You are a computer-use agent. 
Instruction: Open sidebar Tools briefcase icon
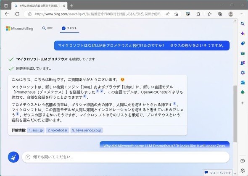pos(243,53)
